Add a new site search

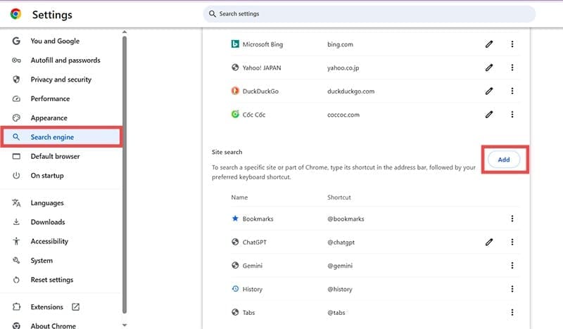504,160
